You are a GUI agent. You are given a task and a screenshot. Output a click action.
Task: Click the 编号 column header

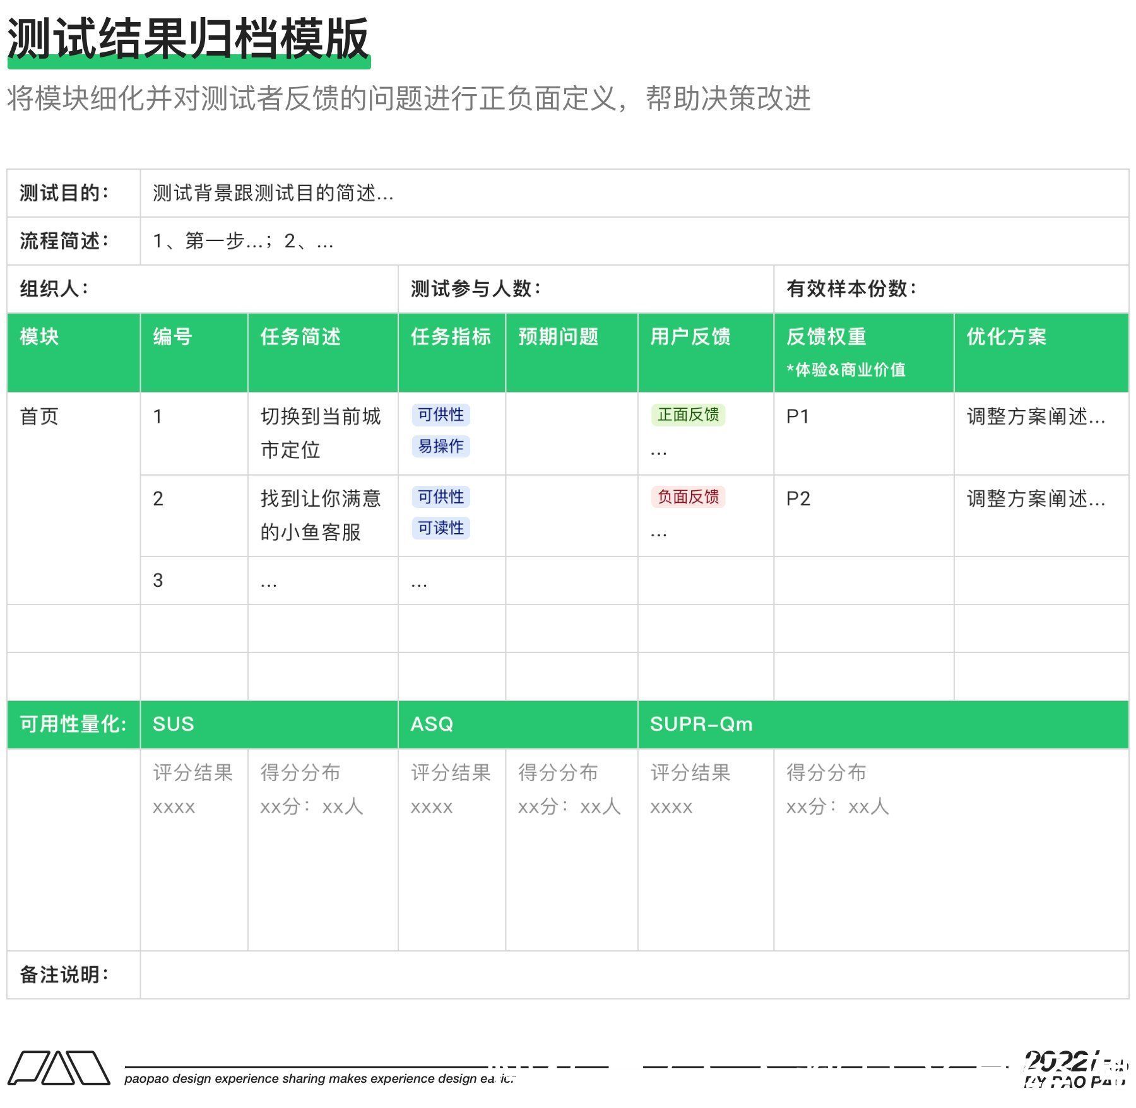point(194,352)
